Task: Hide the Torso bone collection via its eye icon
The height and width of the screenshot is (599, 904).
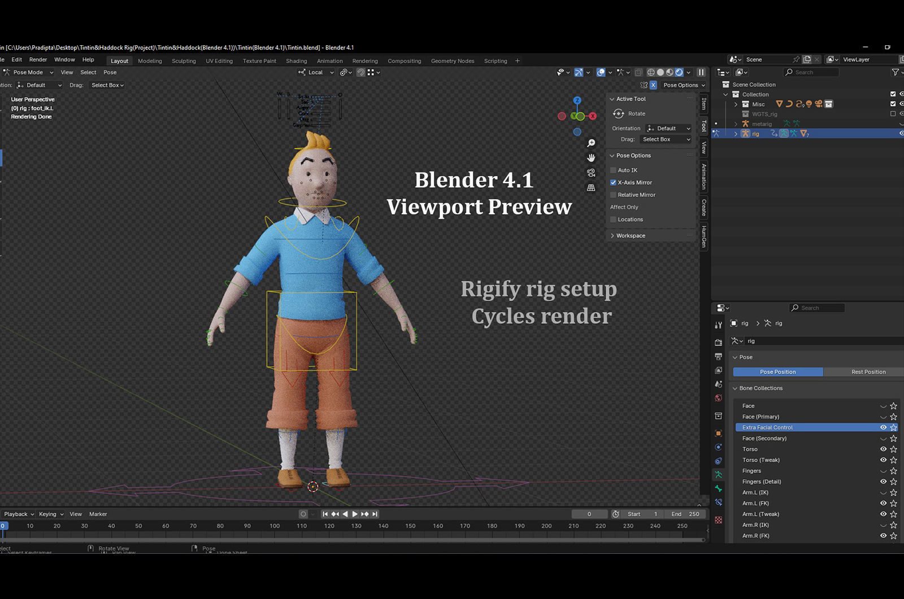Action: coord(883,449)
